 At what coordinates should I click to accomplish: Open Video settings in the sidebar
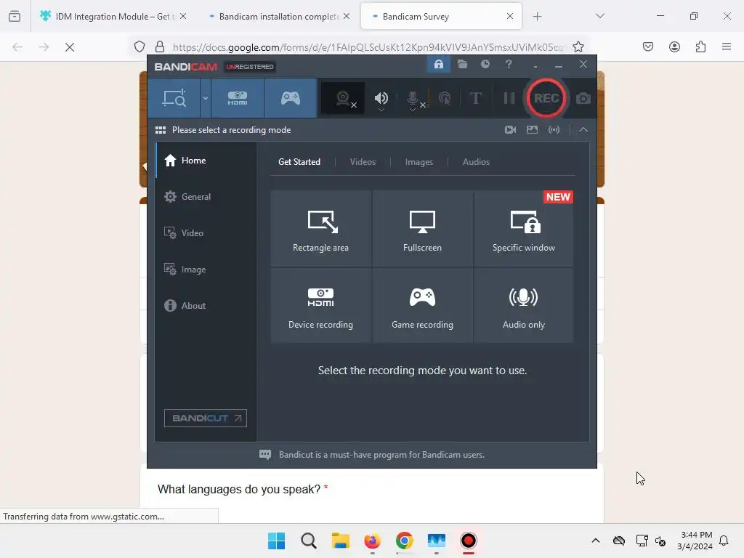click(206, 233)
